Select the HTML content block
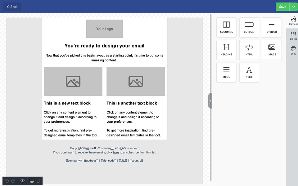This screenshot has width=298, height=186. coord(249,50)
